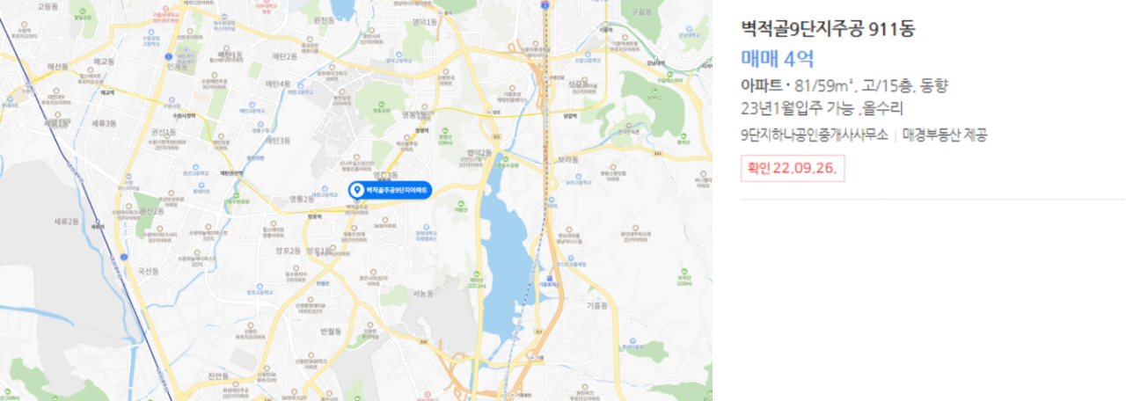Open 9단지하나공인중개사사무소 agency link

coord(814,135)
